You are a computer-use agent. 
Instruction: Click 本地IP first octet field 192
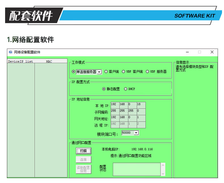(115, 105)
